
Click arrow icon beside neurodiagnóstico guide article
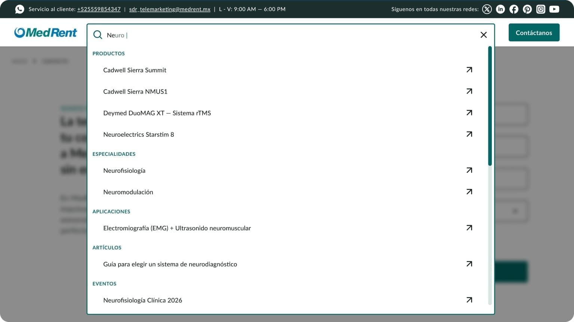tap(469, 264)
